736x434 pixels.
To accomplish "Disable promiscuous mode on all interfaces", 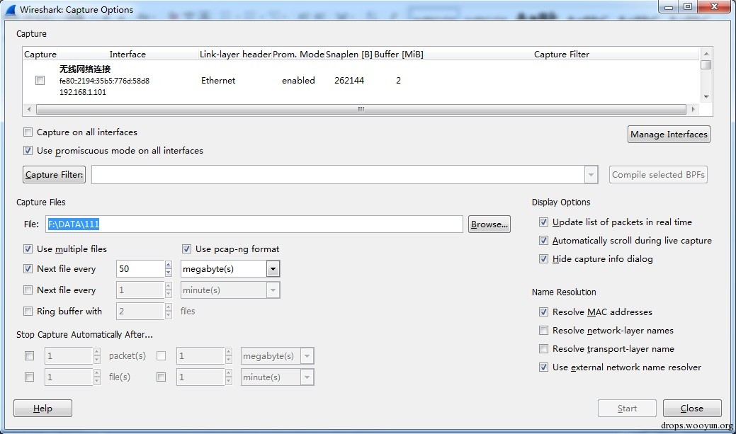I will [28, 151].
